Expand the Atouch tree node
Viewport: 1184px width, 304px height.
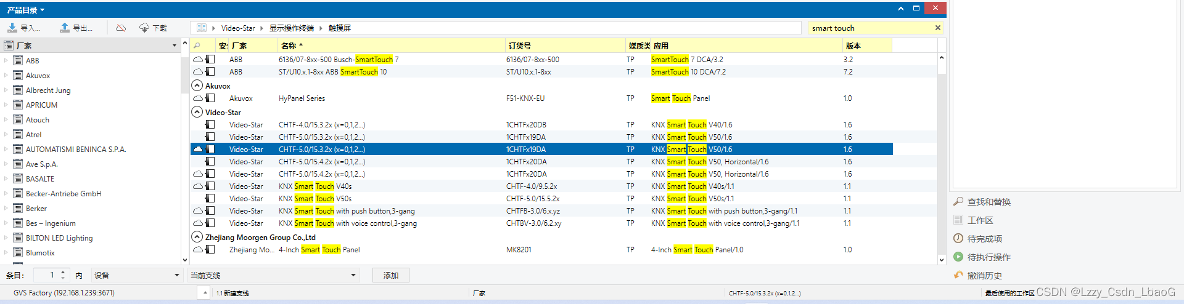pyautogui.click(x=6, y=119)
